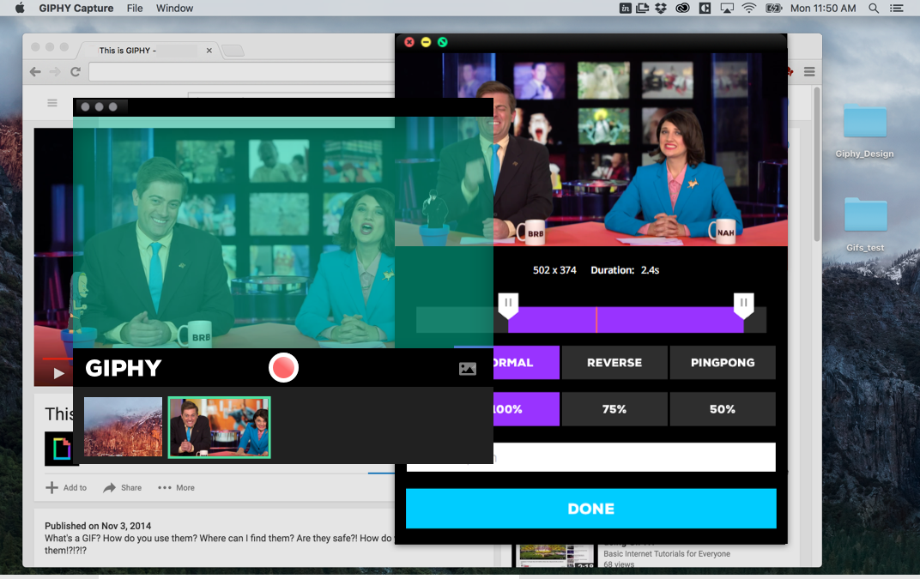Click the Wi-Fi status icon
This screenshot has width=920, height=579.
pyautogui.click(x=748, y=9)
